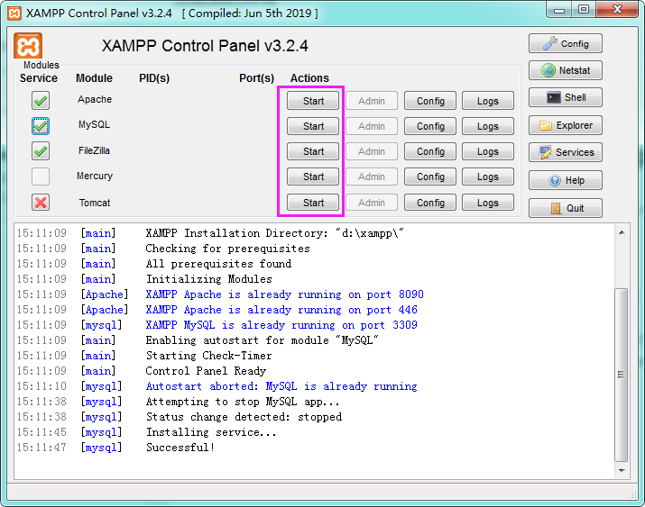Click log line 'Attempting to stop MySQL app...'

coord(243,402)
